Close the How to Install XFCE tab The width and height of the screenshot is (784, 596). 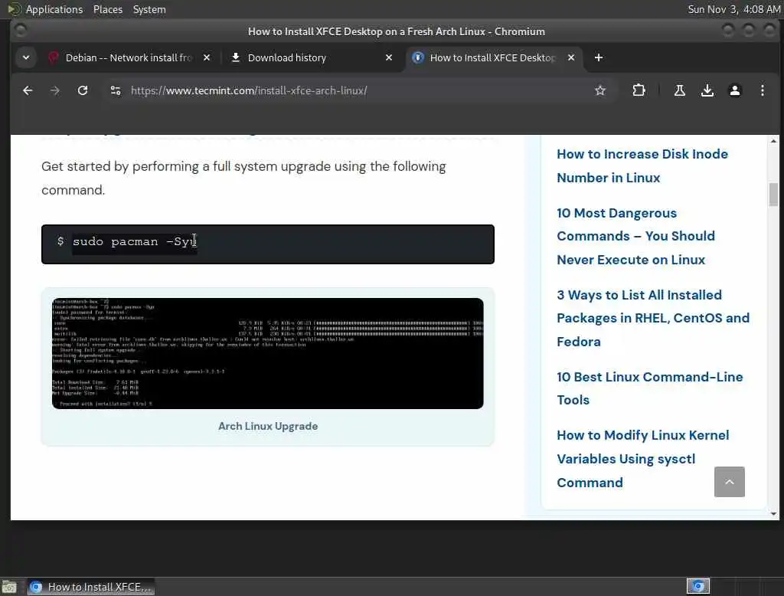tap(571, 57)
